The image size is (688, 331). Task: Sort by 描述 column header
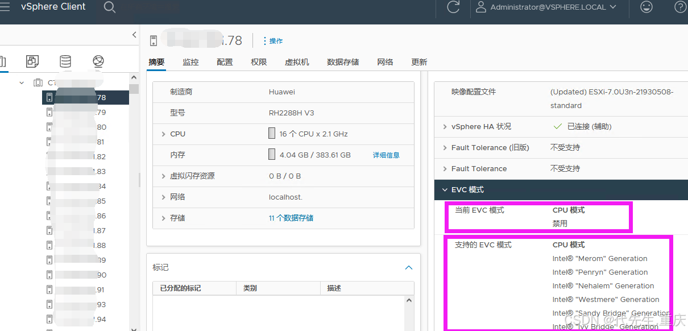pos(367,288)
